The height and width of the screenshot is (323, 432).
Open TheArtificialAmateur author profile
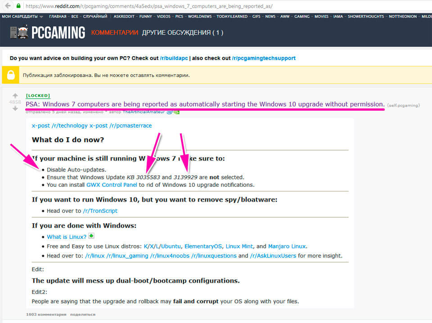pyautogui.click(x=144, y=112)
